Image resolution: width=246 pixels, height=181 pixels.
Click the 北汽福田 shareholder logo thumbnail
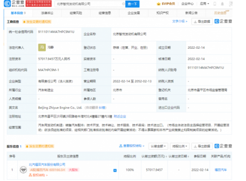pos(23,170)
